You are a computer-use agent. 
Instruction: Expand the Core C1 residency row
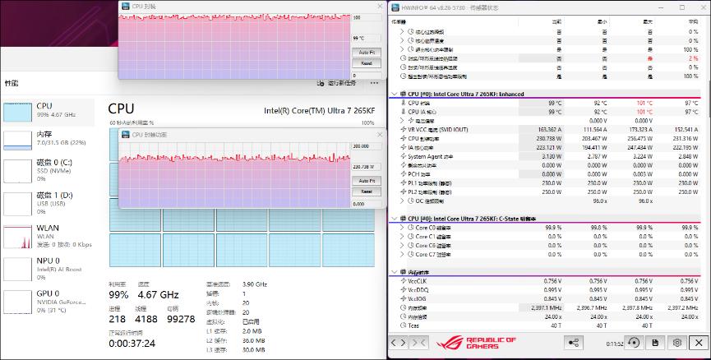[x=402, y=237]
